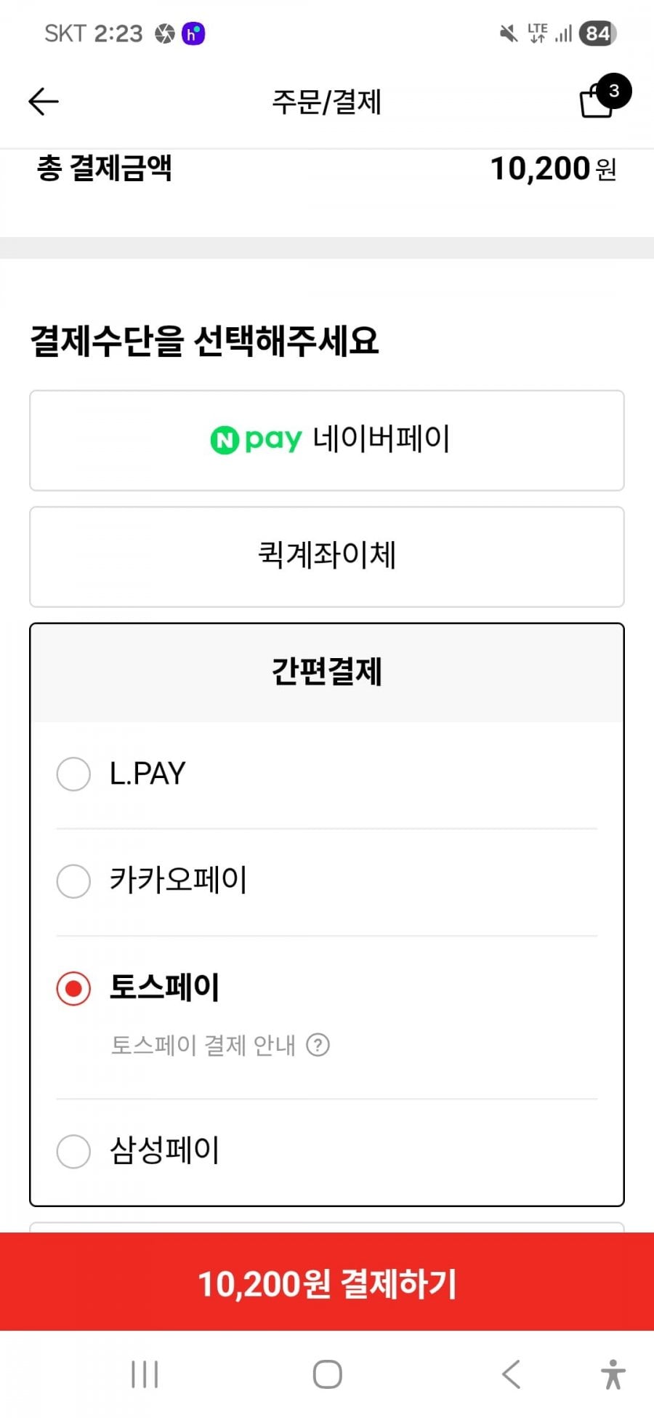Tap the 주문/결제 page title
Screen dimensions: 654x1418
[x=327, y=102]
